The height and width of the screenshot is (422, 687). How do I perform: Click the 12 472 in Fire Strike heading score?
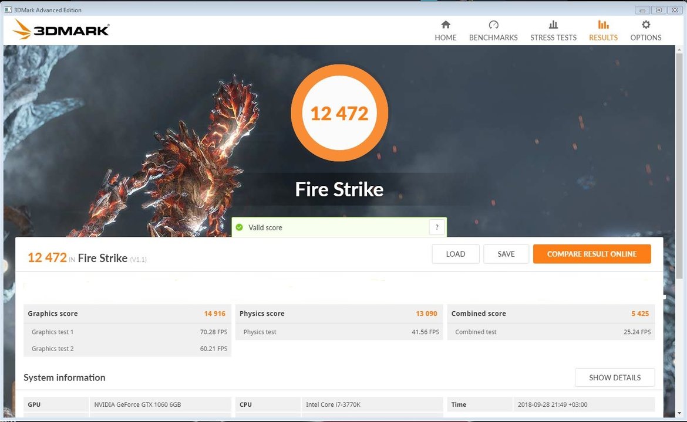[48, 257]
